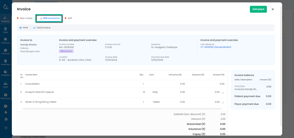This screenshot has height=138, width=294.
Task: Expand the Ecosprin Gold 20 Capsule row
Action: pos(223,93)
